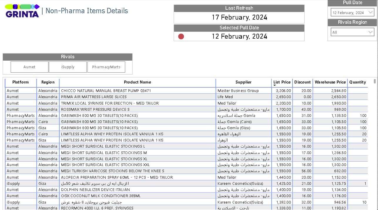Select MEDI SHORT SURGICAL ELASTIC STOCKINGS L
The width and height of the screenshot is (378, 210).
[x=103, y=146]
